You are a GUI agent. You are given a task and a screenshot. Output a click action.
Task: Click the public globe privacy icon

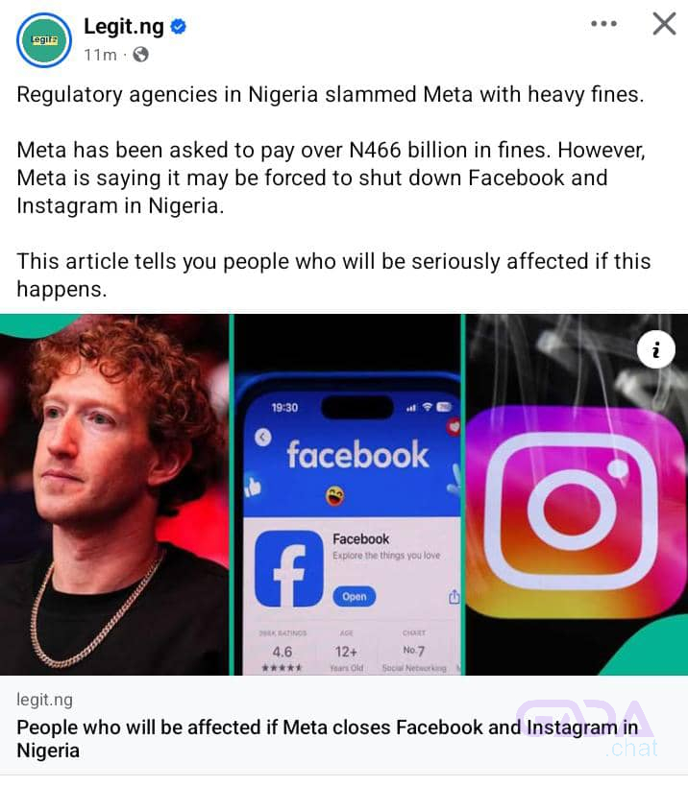tap(140, 54)
